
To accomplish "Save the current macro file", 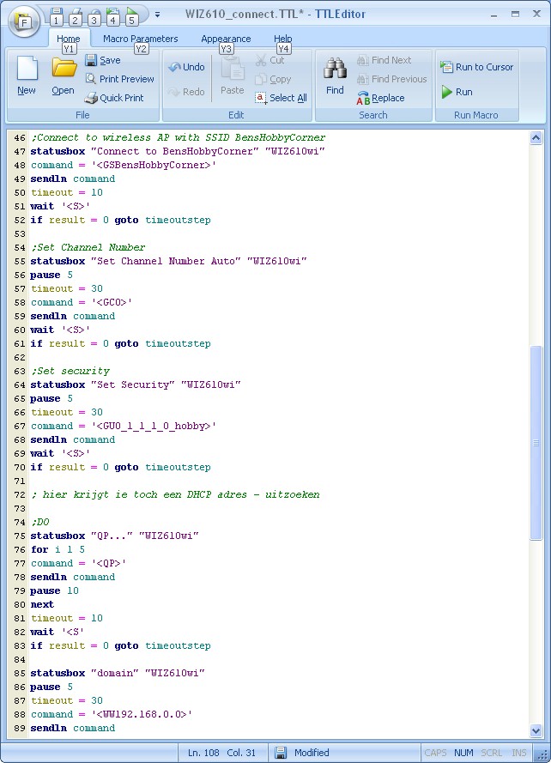I will pyautogui.click(x=103, y=60).
